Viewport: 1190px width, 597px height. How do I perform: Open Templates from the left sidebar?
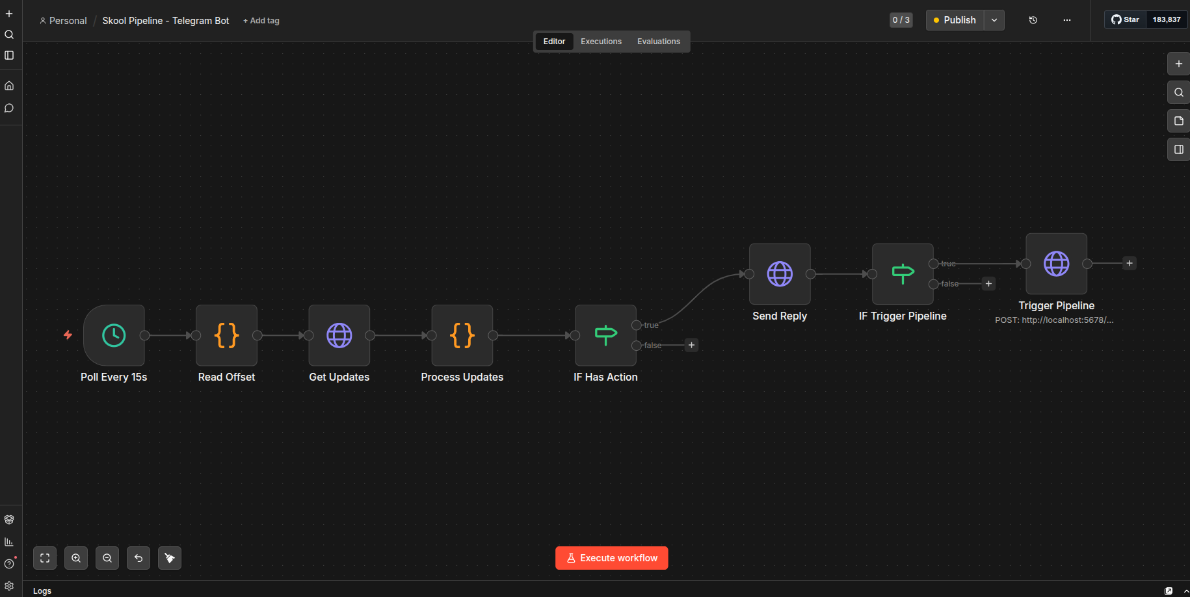pos(9,520)
